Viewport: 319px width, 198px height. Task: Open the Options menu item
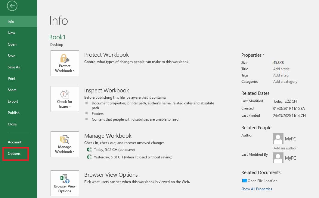point(14,154)
